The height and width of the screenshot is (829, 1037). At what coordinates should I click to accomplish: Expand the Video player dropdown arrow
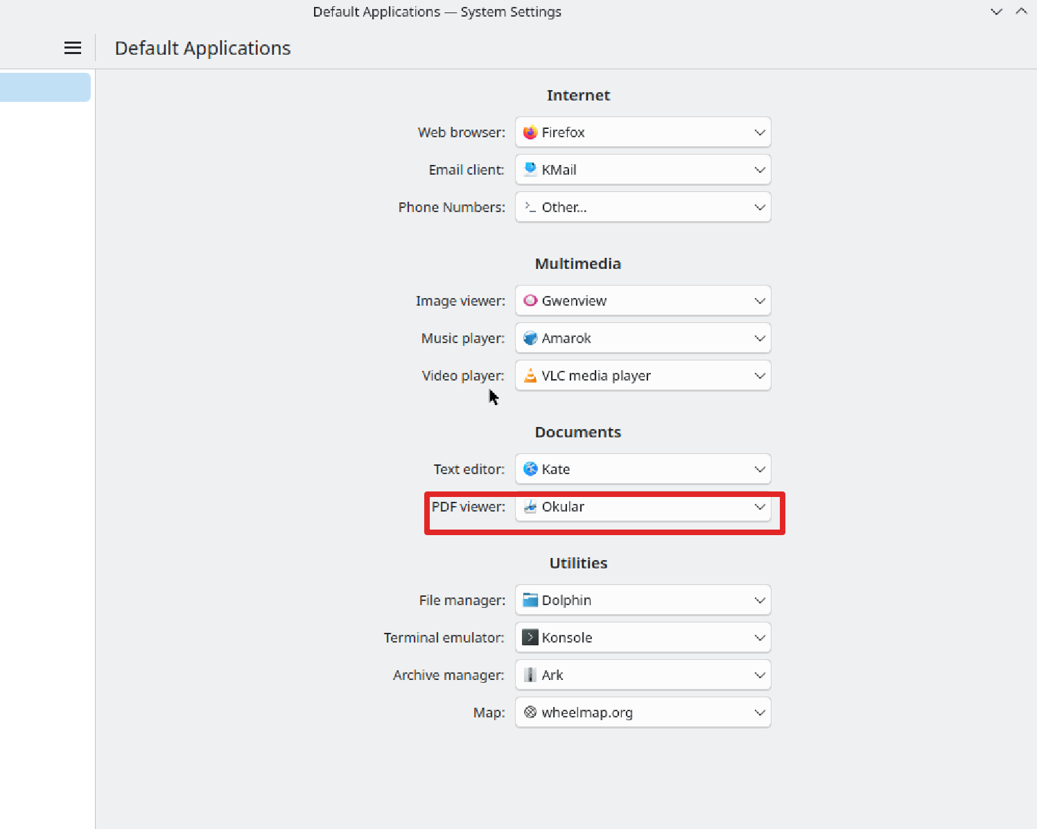(760, 376)
